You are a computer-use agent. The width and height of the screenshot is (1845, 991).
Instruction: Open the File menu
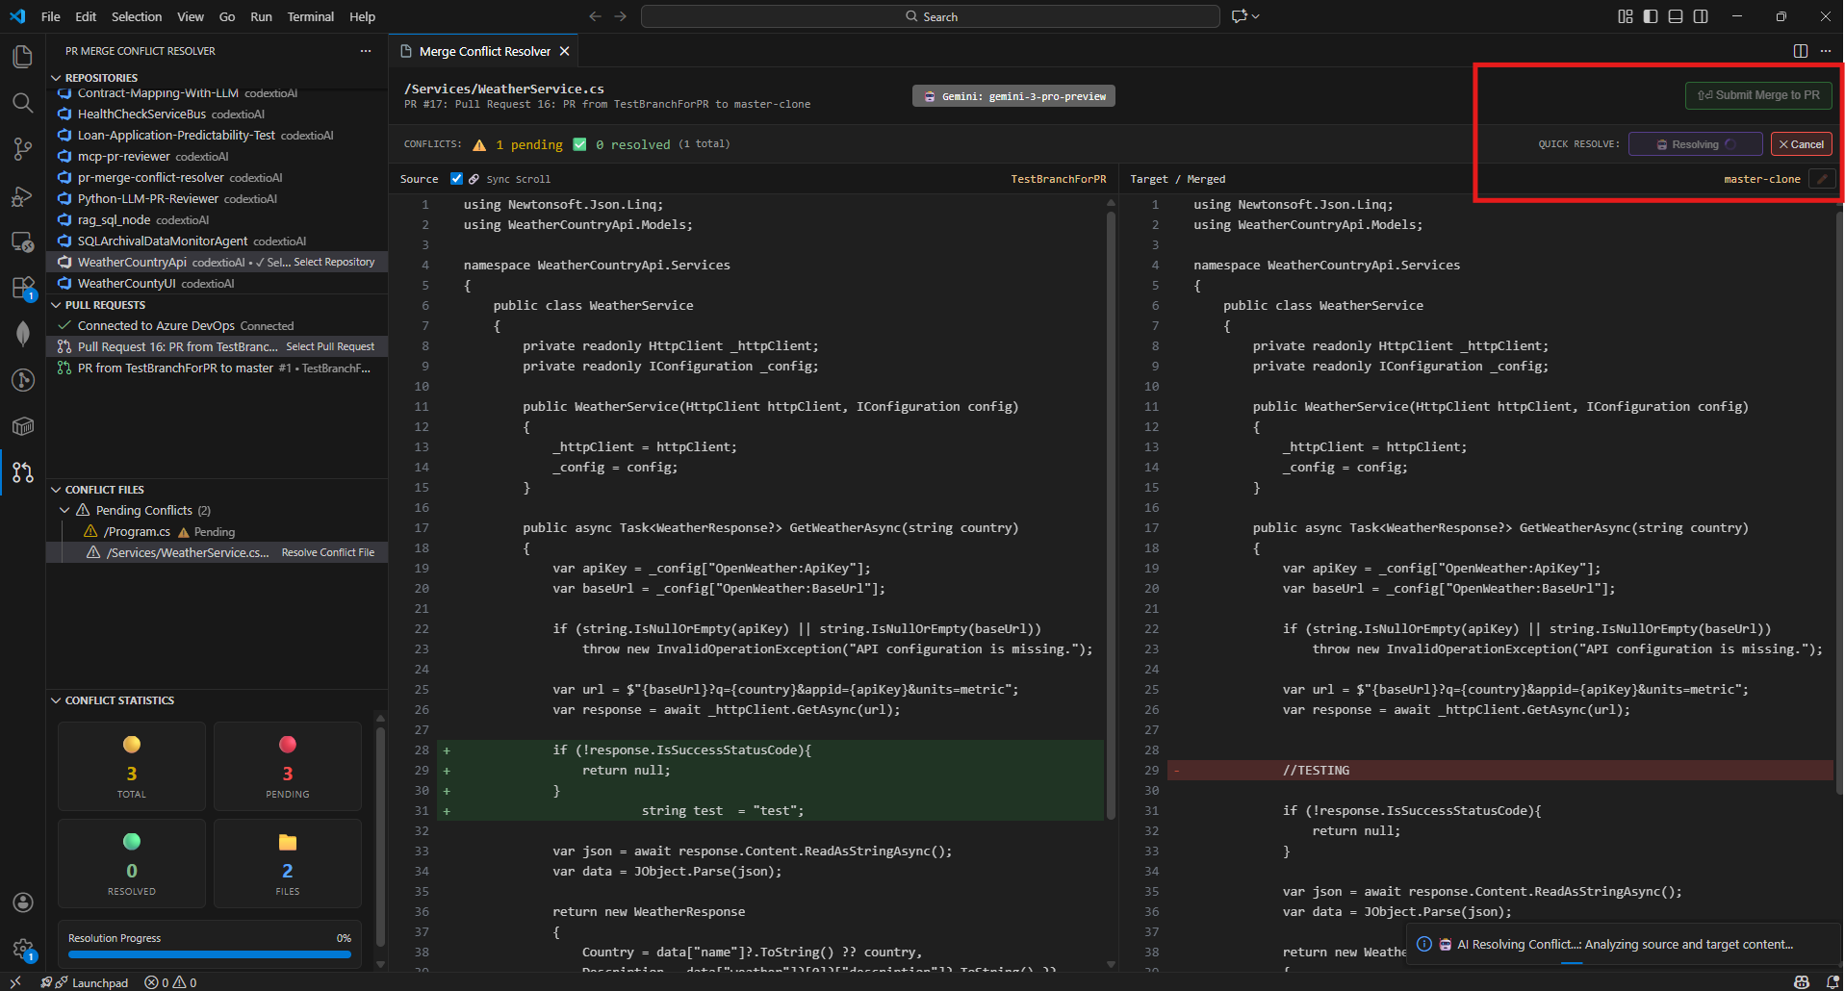pyautogui.click(x=51, y=16)
